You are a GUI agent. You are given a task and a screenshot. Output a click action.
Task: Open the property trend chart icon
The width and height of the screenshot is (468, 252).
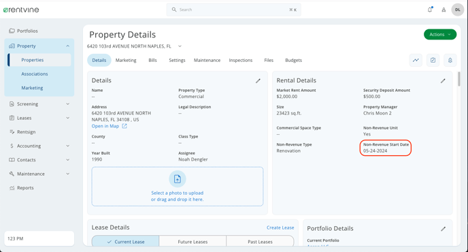(x=416, y=60)
